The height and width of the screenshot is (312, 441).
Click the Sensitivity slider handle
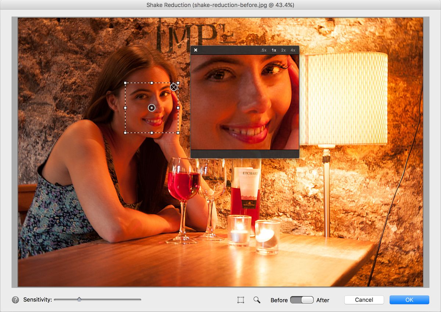(79, 299)
